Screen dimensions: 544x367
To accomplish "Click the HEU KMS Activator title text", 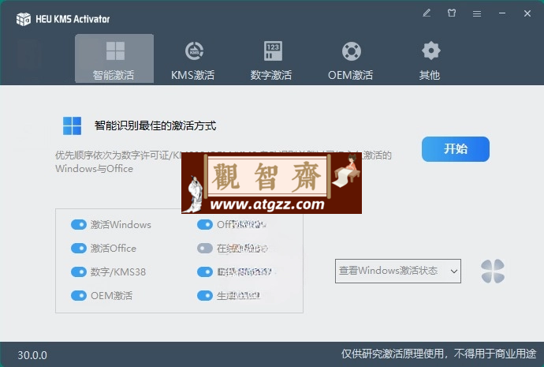I will (x=73, y=19).
